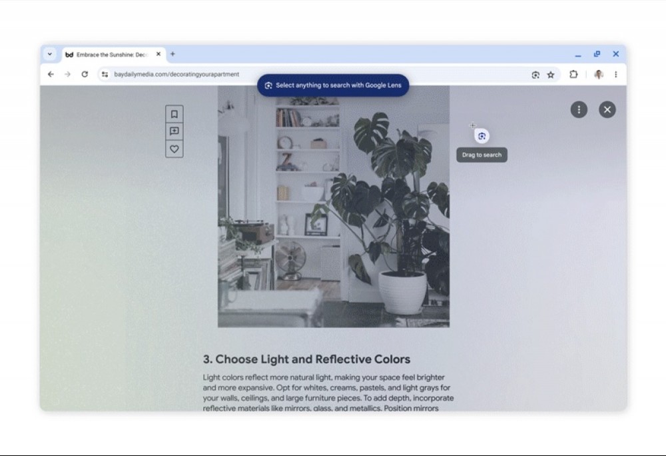
Task: Open the Extensions puzzle icon
Action: [573, 75]
